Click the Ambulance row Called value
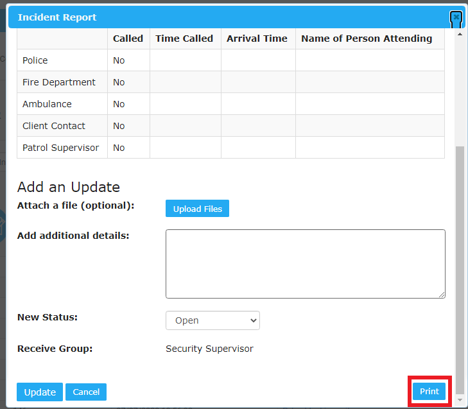468x409 pixels. [119, 104]
